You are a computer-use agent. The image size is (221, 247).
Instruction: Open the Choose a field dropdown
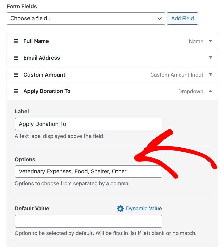pyautogui.click(x=86, y=18)
